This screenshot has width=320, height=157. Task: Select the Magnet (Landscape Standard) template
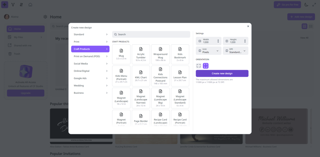[x=180, y=98]
